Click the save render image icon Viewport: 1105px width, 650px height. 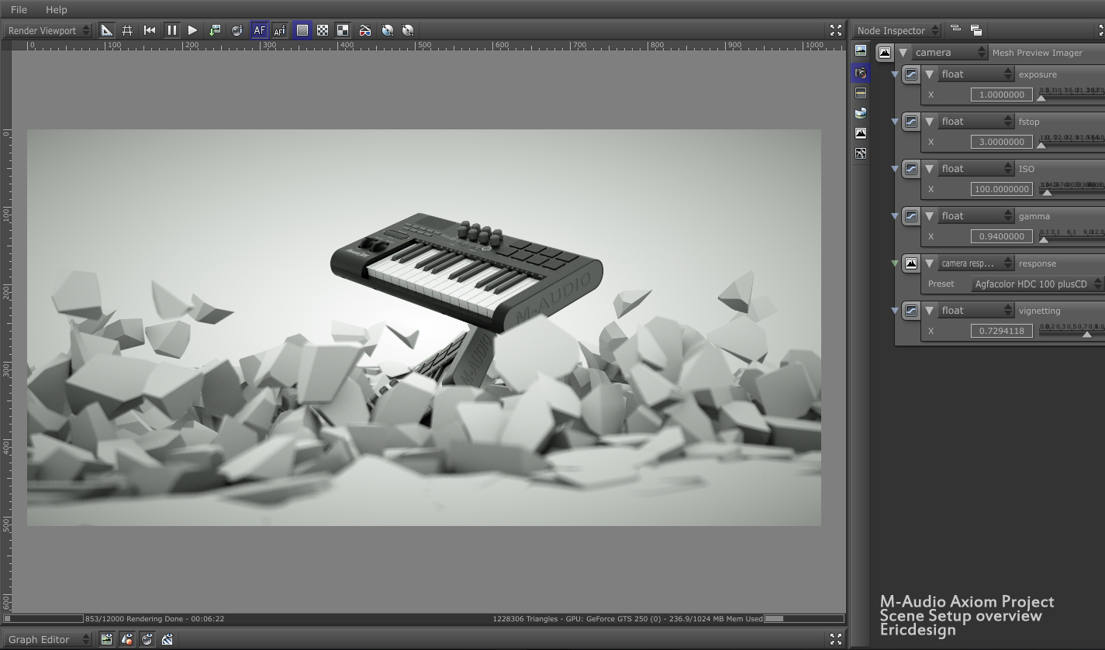pos(215,30)
